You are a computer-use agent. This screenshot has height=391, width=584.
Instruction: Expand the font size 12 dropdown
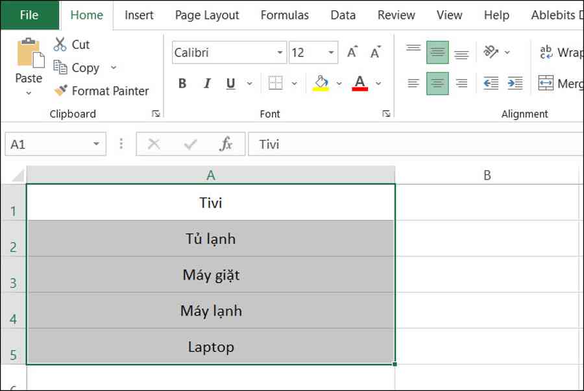(331, 53)
